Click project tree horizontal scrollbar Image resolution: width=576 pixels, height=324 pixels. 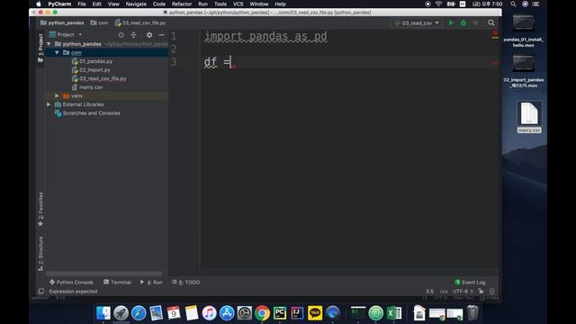[x=104, y=274]
